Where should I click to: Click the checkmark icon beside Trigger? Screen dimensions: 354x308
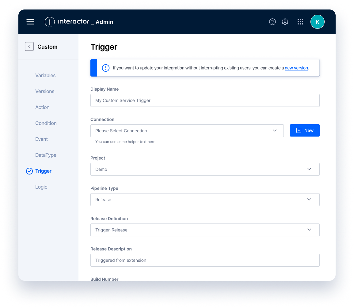point(29,171)
